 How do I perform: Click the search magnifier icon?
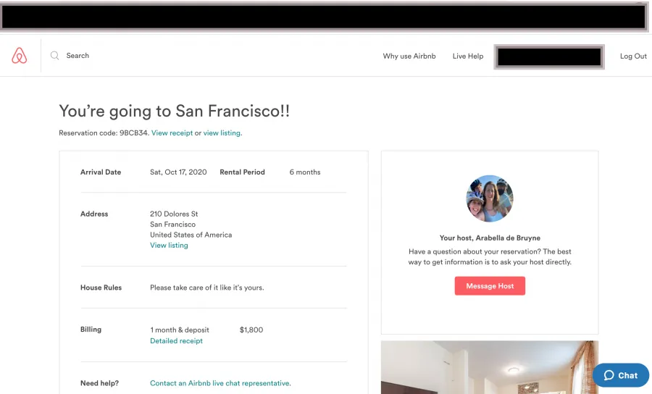coord(54,55)
